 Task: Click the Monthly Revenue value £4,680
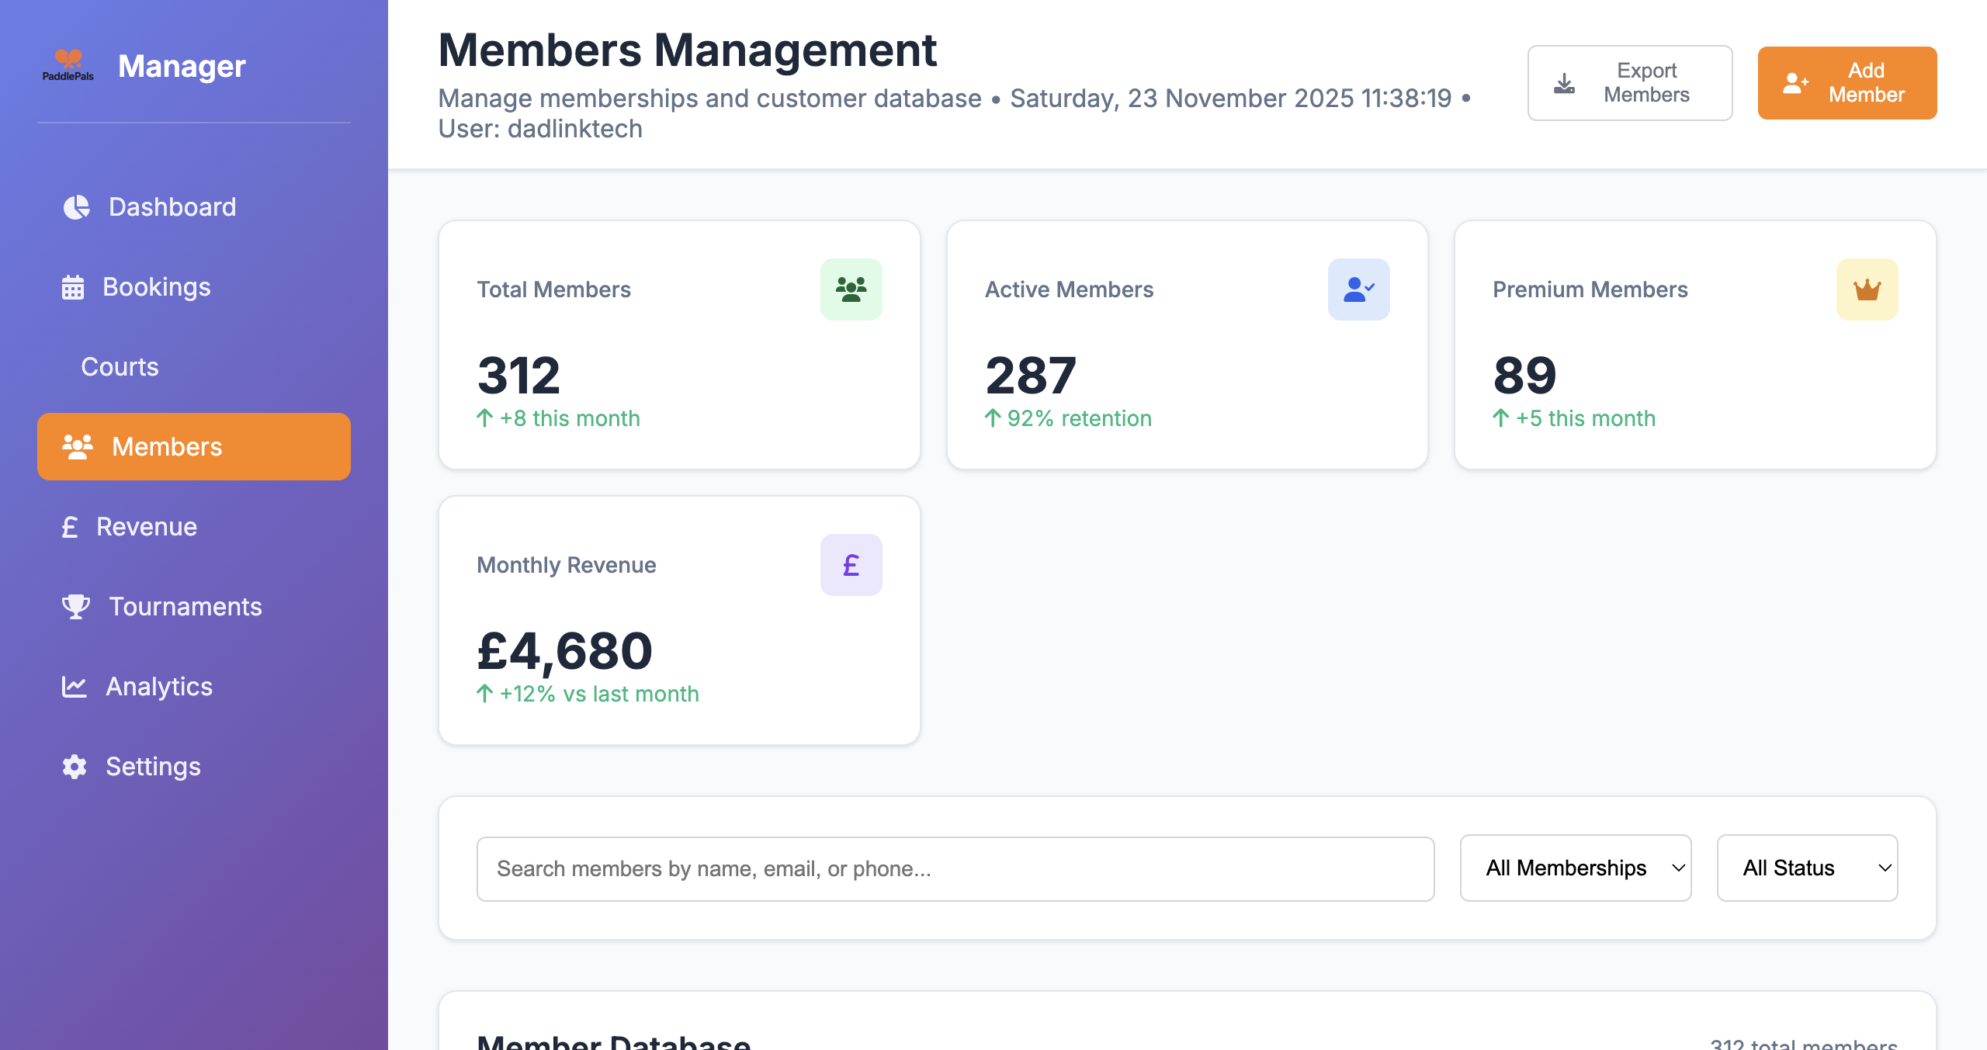click(x=565, y=651)
